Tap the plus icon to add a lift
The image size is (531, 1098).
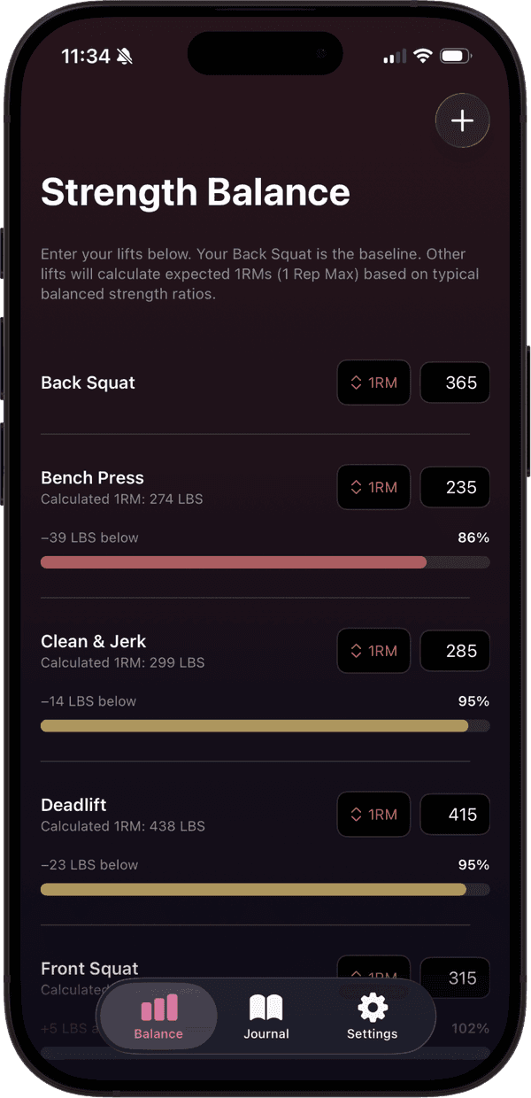(x=463, y=120)
